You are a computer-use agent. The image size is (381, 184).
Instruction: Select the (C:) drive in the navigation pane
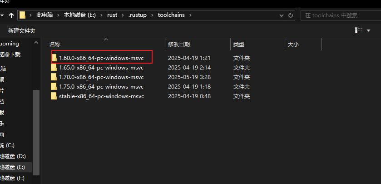point(7,145)
